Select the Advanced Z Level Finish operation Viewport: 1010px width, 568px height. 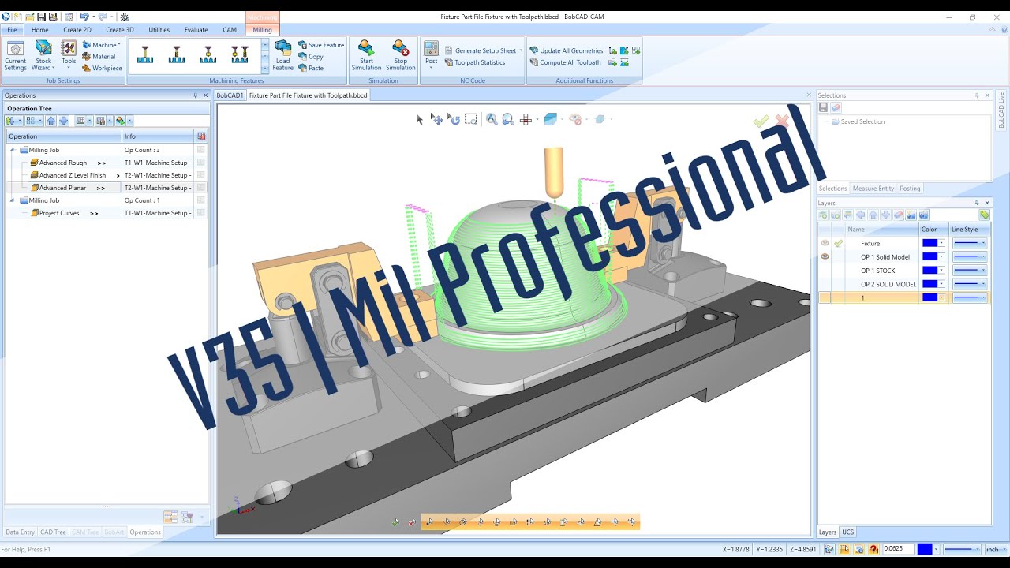(x=73, y=175)
